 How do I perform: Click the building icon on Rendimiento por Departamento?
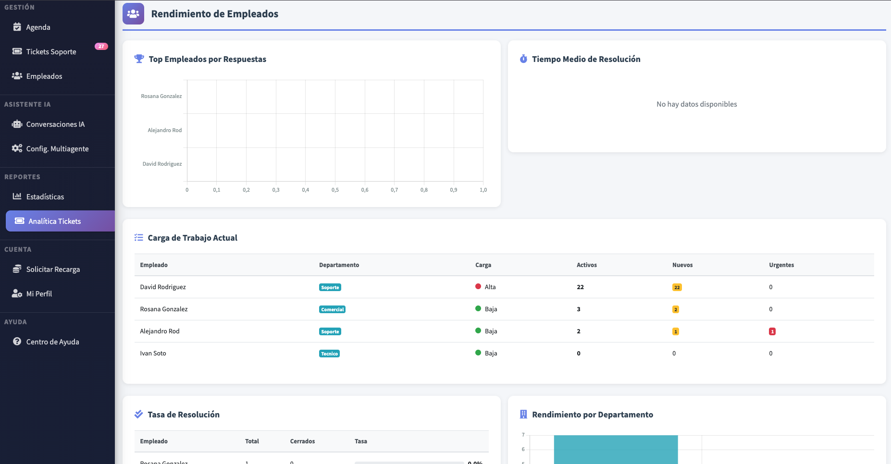point(523,414)
